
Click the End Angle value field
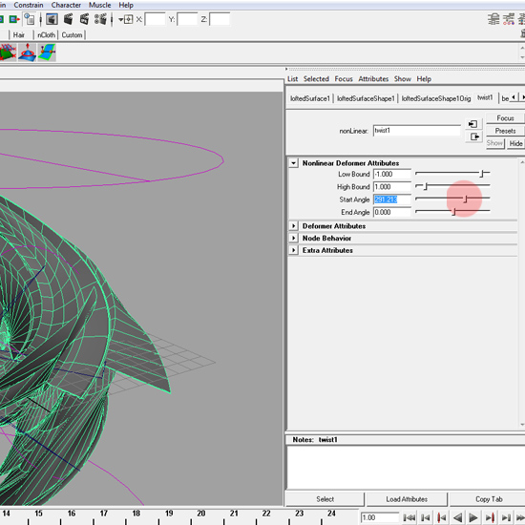pos(392,212)
